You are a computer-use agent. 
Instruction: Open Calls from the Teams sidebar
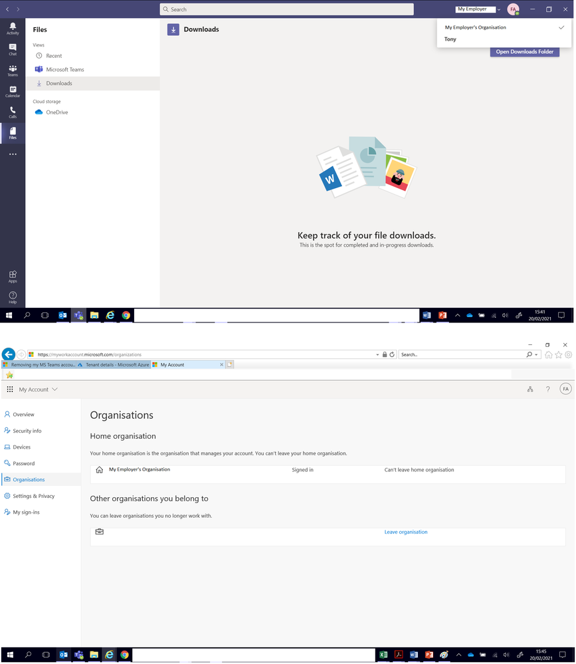click(12, 113)
